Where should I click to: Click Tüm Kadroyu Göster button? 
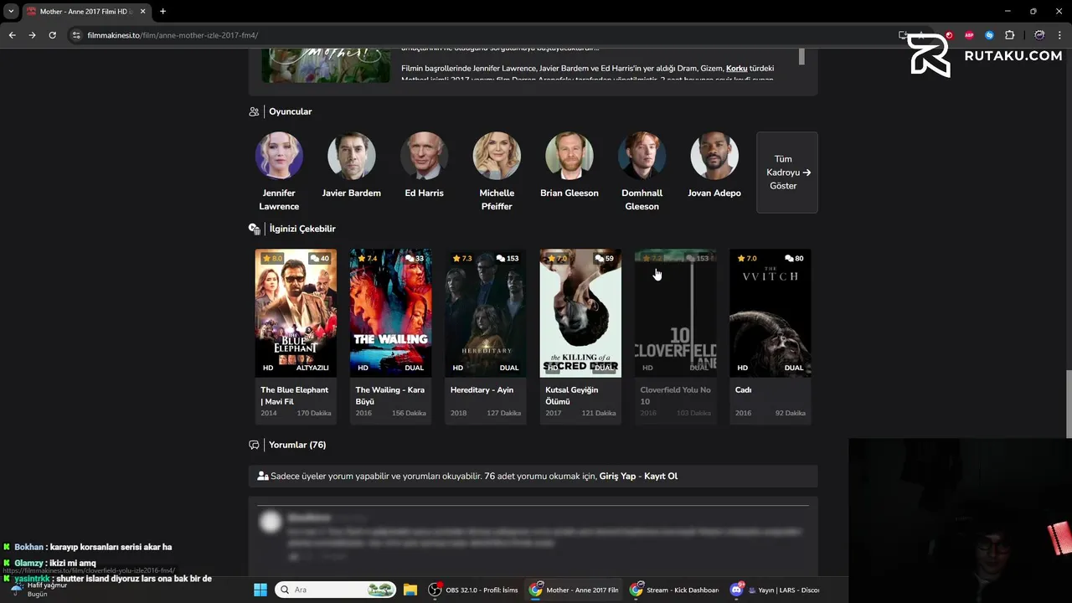tap(787, 173)
